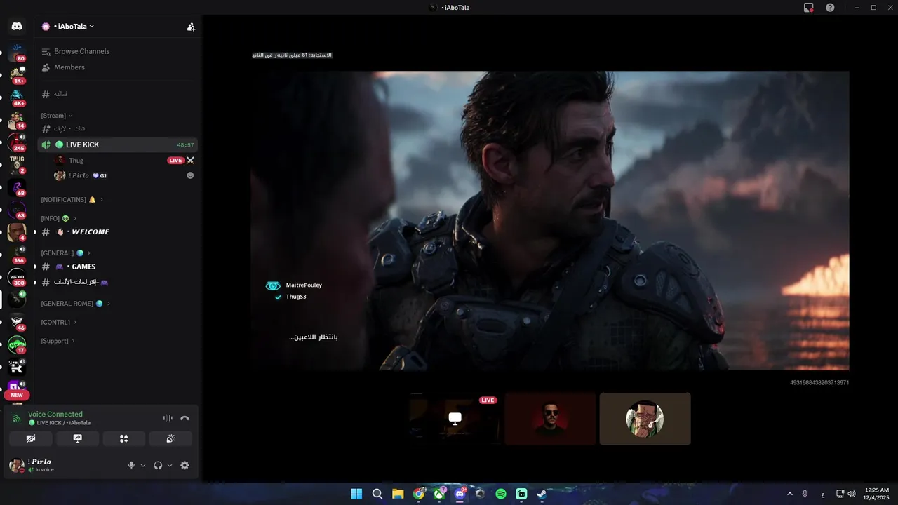Click the smiley status icon beside Pirlo

click(x=190, y=175)
